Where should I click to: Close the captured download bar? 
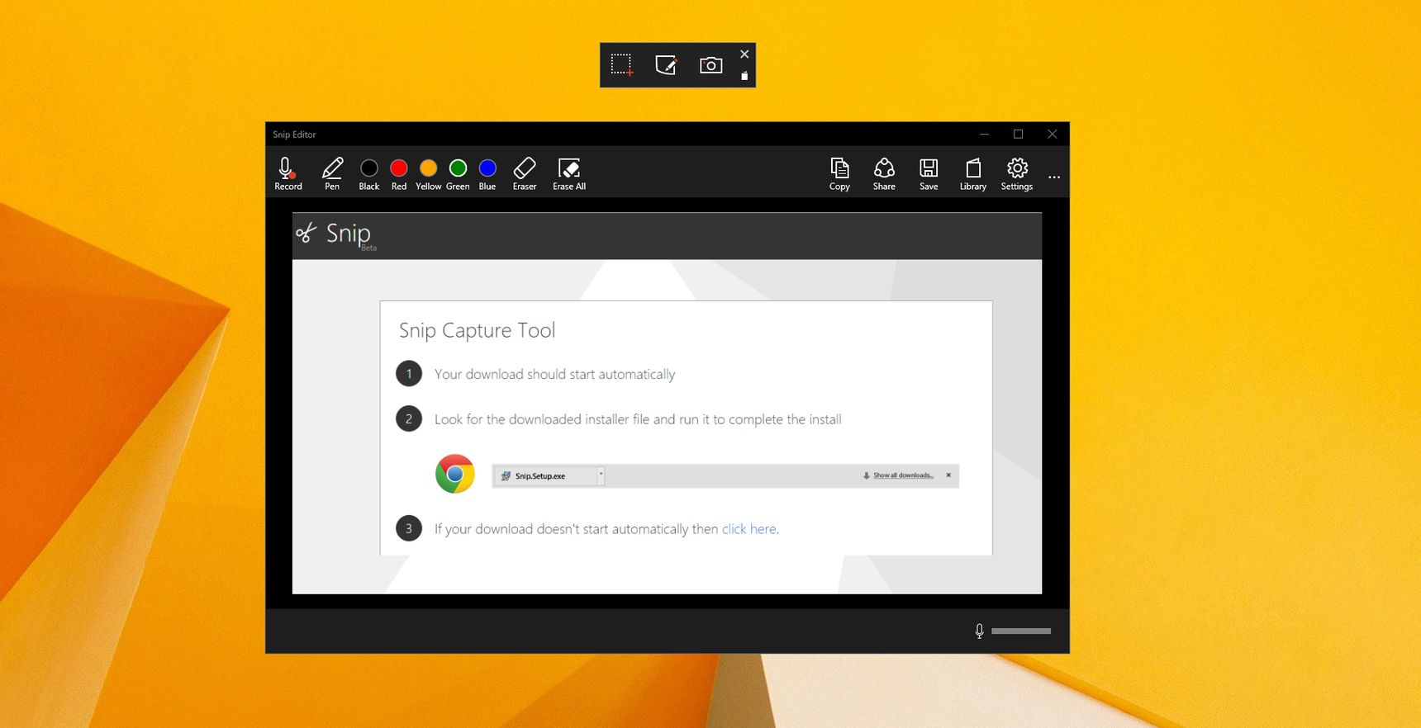click(x=948, y=475)
